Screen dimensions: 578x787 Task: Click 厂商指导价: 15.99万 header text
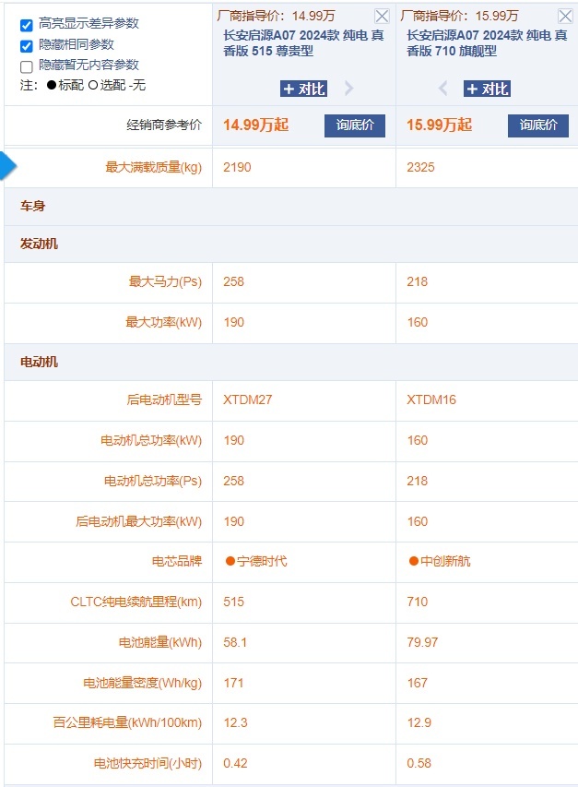[460, 16]
